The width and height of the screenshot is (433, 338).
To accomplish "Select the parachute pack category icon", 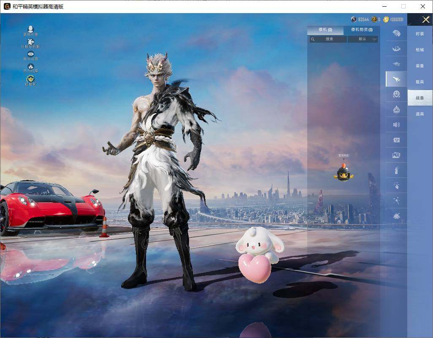I will pos(397,33).
